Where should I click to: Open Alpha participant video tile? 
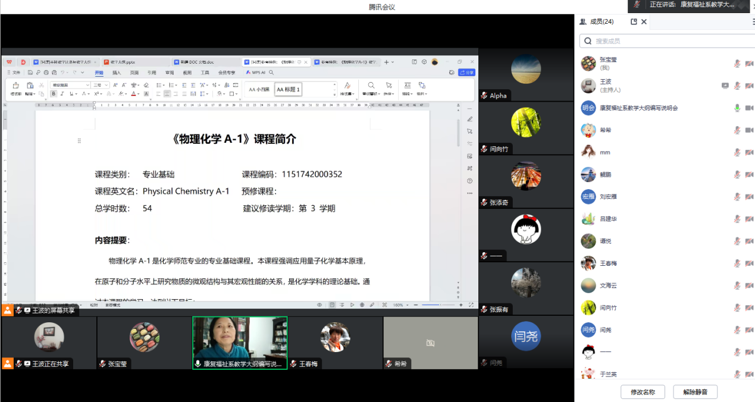pos(526,76)
